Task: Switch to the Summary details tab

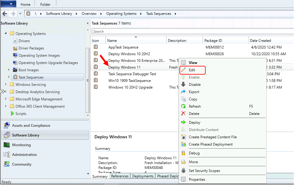Action: point(100,176)
